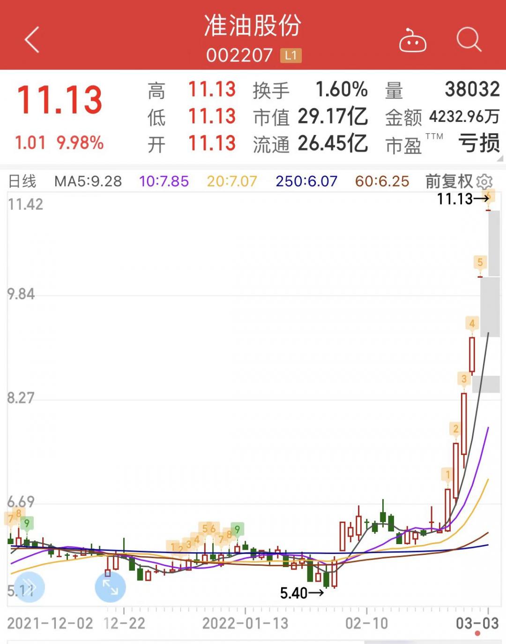Tap the 11.13 high price annotation

(463, 199)
